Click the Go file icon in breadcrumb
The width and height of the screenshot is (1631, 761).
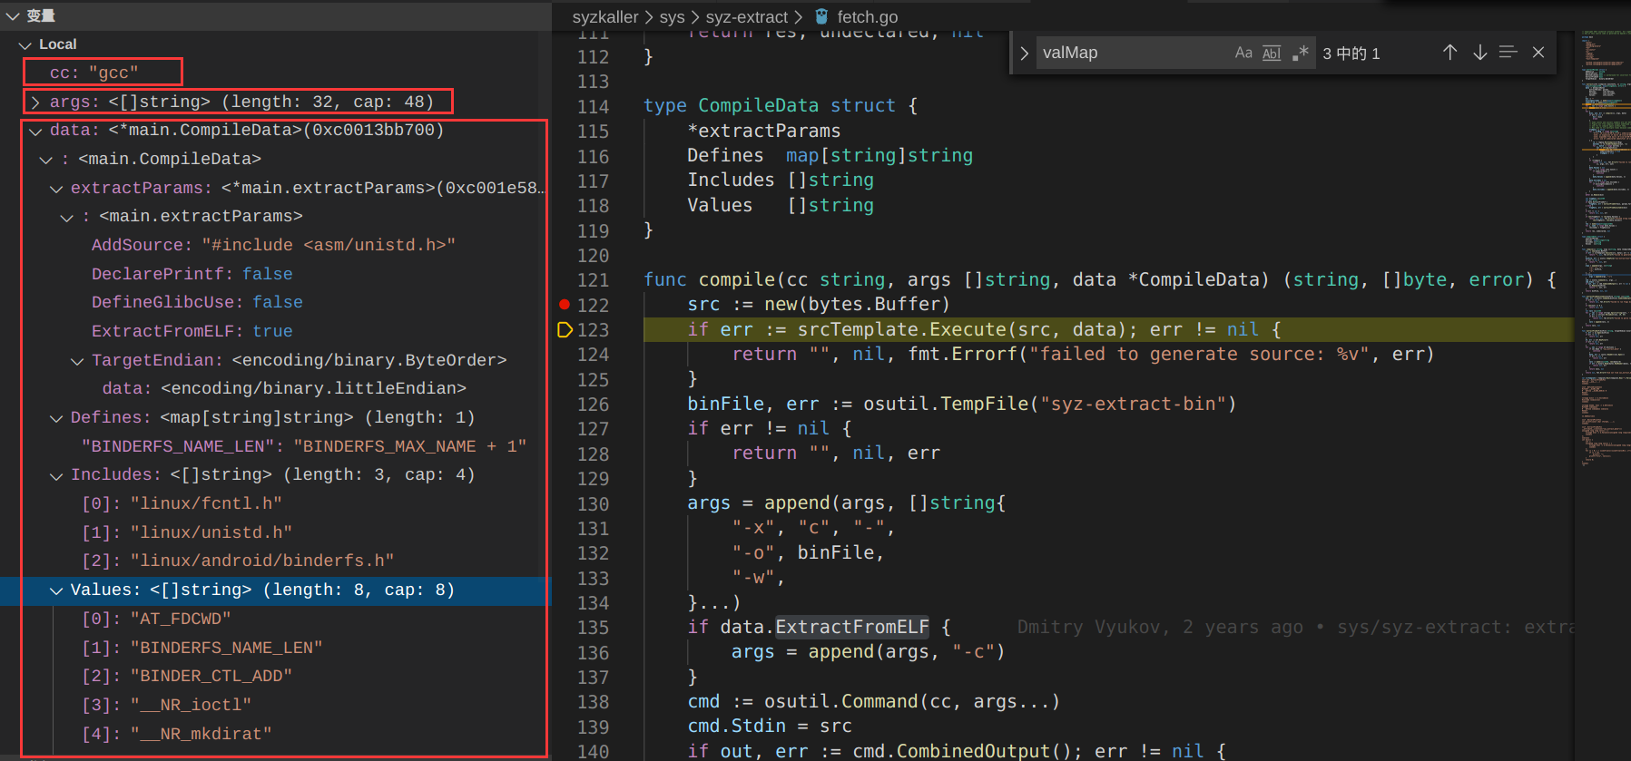(821, 16)
